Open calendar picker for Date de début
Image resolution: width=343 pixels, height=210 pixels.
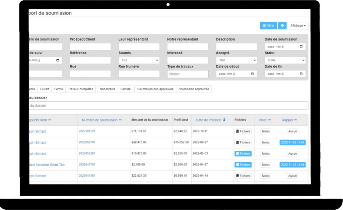pyautogui.click(x=253, y=74)
